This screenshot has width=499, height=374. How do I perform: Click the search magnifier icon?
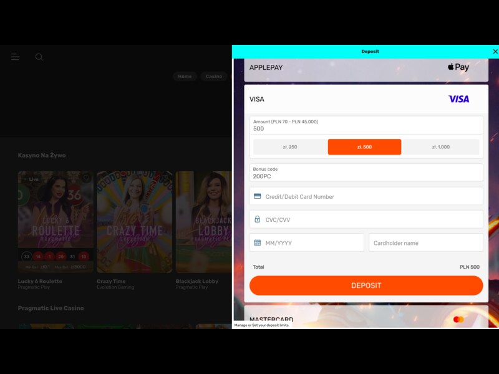(39, 57)
